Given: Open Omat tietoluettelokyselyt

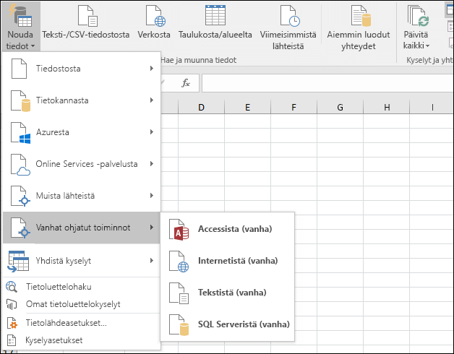Looking at the screenshot, I should click(x=82, y=304).
